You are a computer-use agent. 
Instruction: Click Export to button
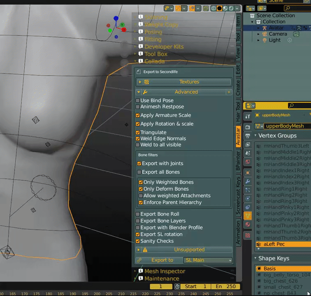[159, 260]
